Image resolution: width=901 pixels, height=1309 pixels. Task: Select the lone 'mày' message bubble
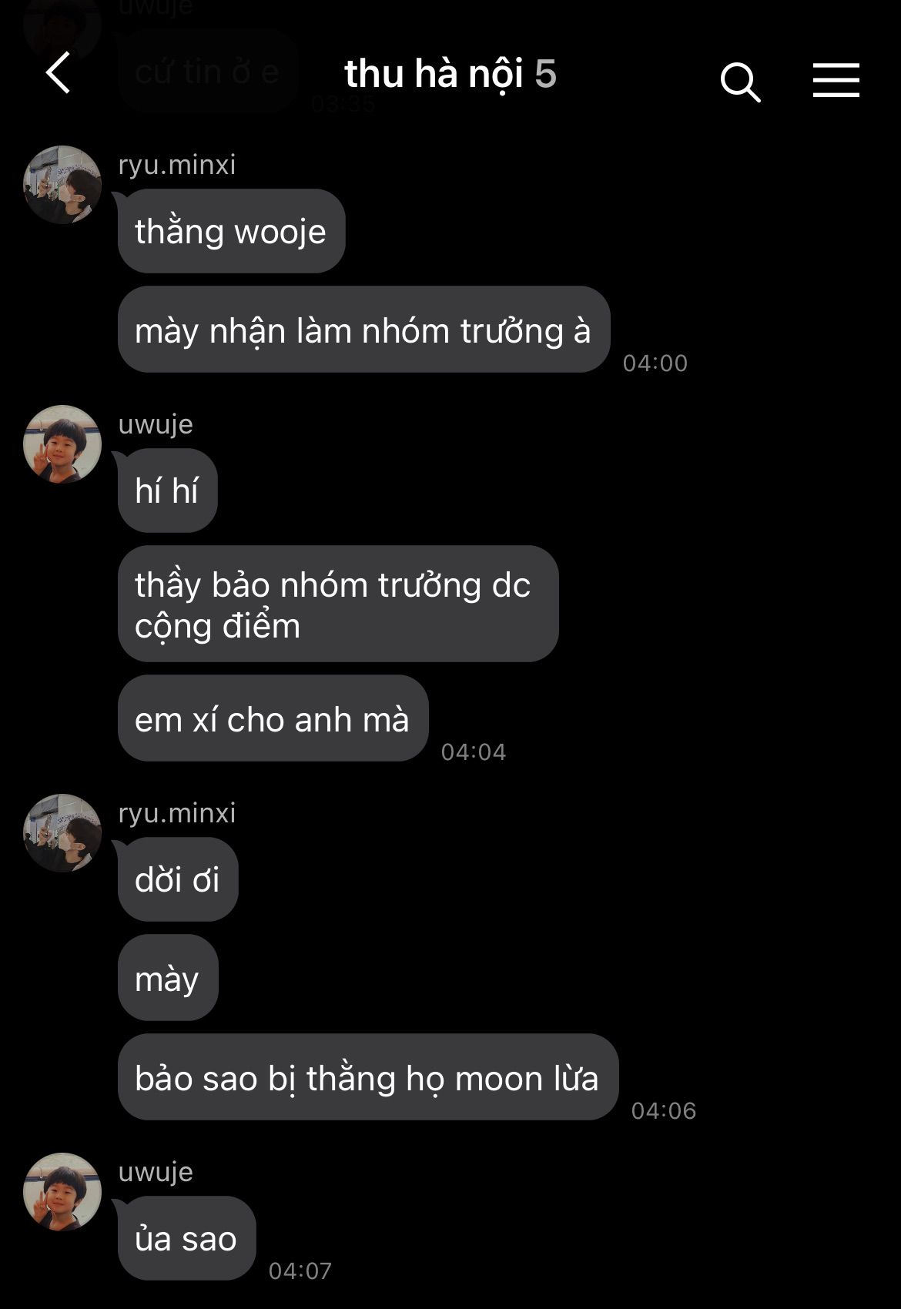168,978
